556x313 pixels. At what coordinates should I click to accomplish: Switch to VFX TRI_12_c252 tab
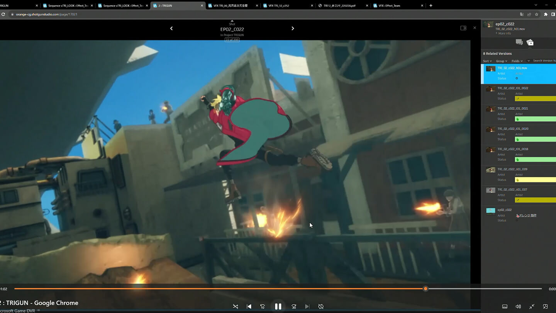(x=288, y=5)
